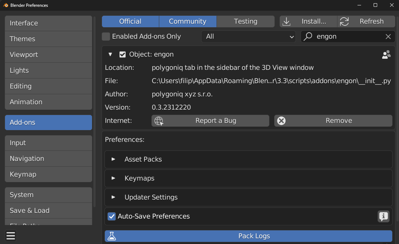
Task: Switch to the Testing add-ons filter
Action: click(245, 21)
